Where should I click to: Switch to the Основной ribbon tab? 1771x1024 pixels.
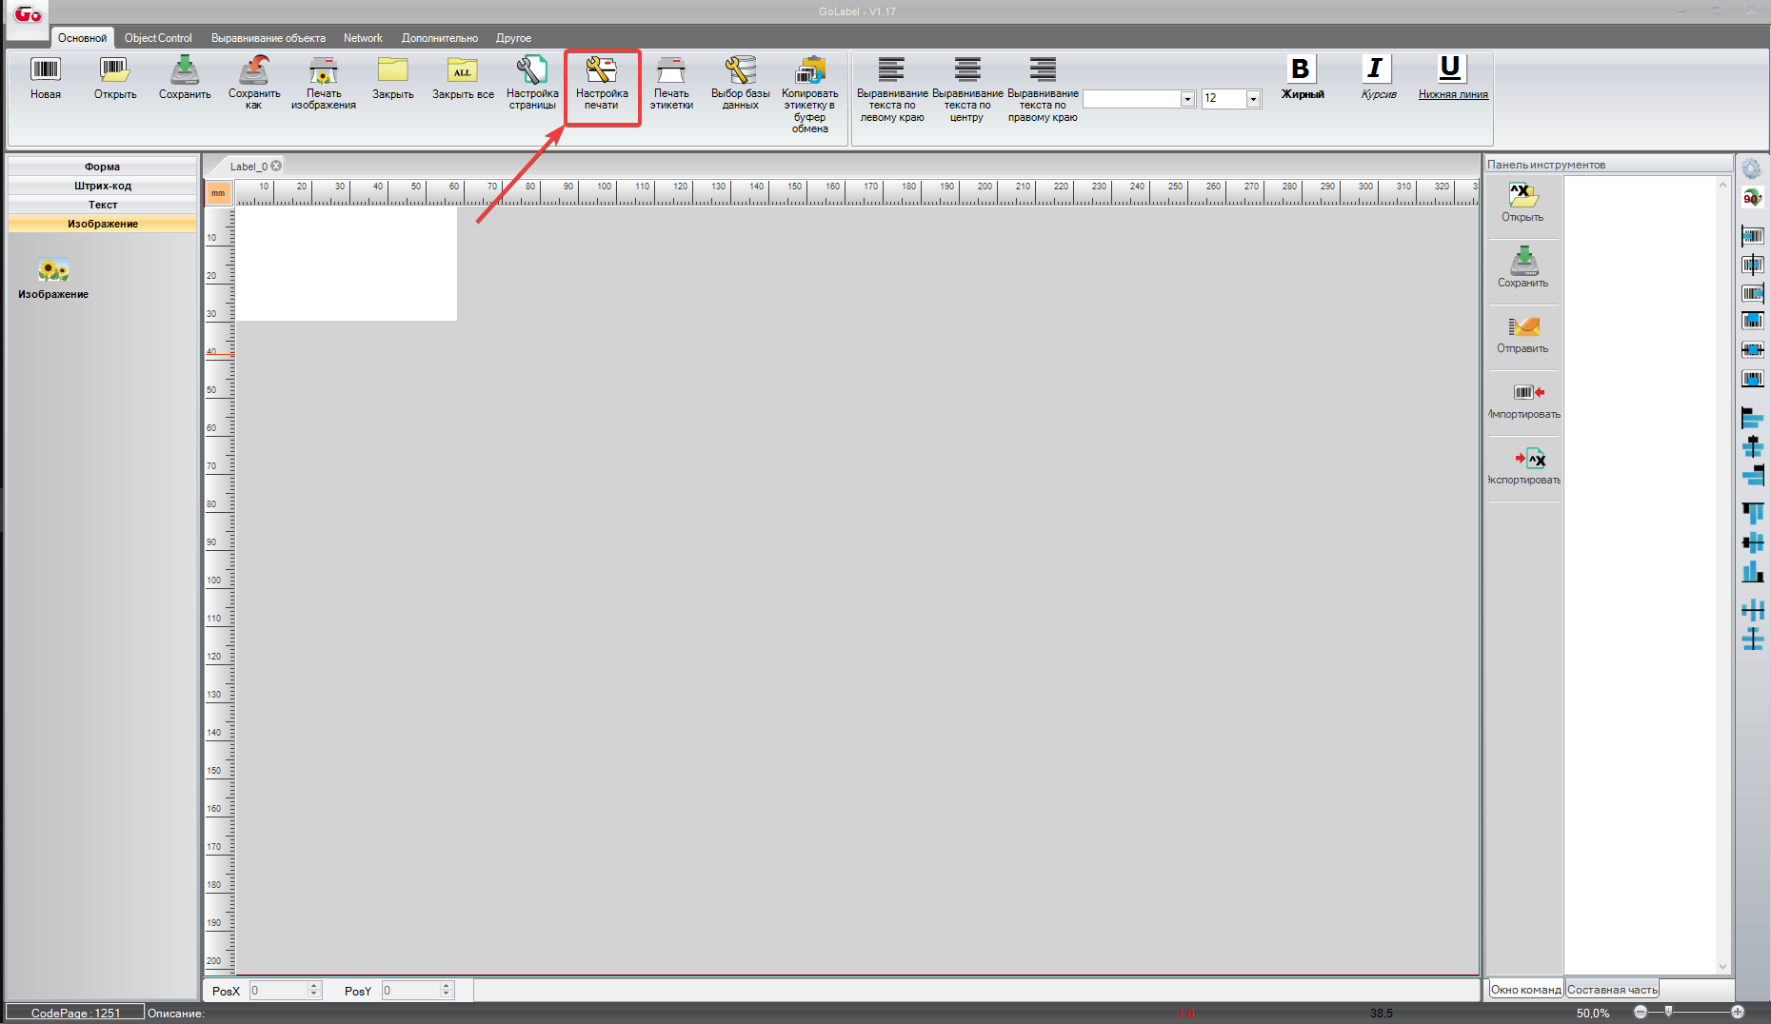click(x=82, y=38)
